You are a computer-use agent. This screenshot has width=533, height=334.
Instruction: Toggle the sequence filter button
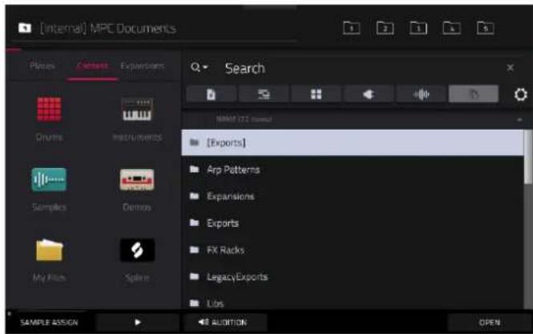264,95
